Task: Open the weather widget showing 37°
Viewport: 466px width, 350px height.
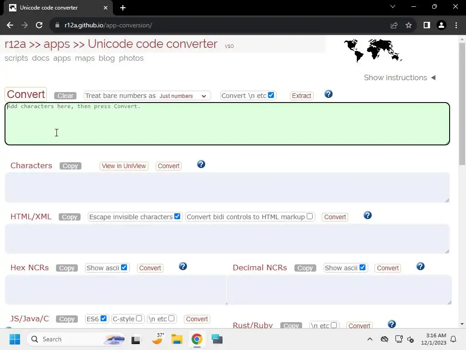Action: (x=157, y=339)
